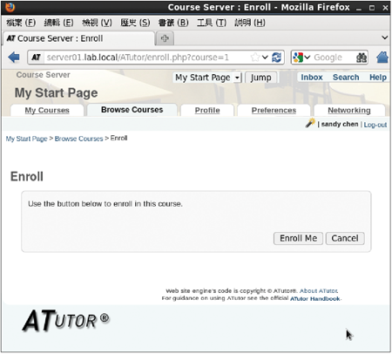
Task: Switch to the My Courses tab
Action: pyautogui.click(x=47, y=111)
